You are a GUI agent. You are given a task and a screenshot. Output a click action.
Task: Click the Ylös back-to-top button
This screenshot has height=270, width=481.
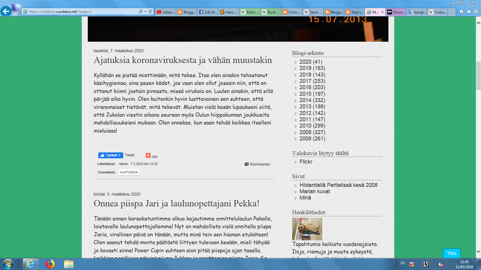click(x=452, y=253)
